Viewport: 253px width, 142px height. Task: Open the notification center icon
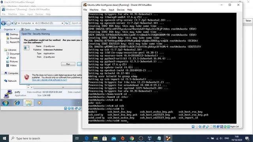pos(247,138)
